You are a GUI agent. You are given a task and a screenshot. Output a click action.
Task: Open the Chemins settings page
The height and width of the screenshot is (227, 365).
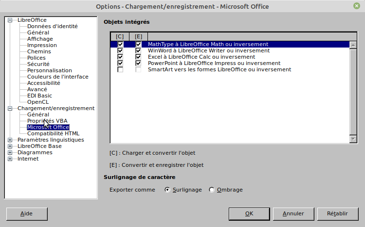click(39, 51)
